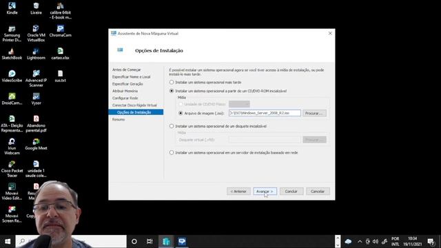Select the Cisco Packet Tracer icon

click(12, 169)
